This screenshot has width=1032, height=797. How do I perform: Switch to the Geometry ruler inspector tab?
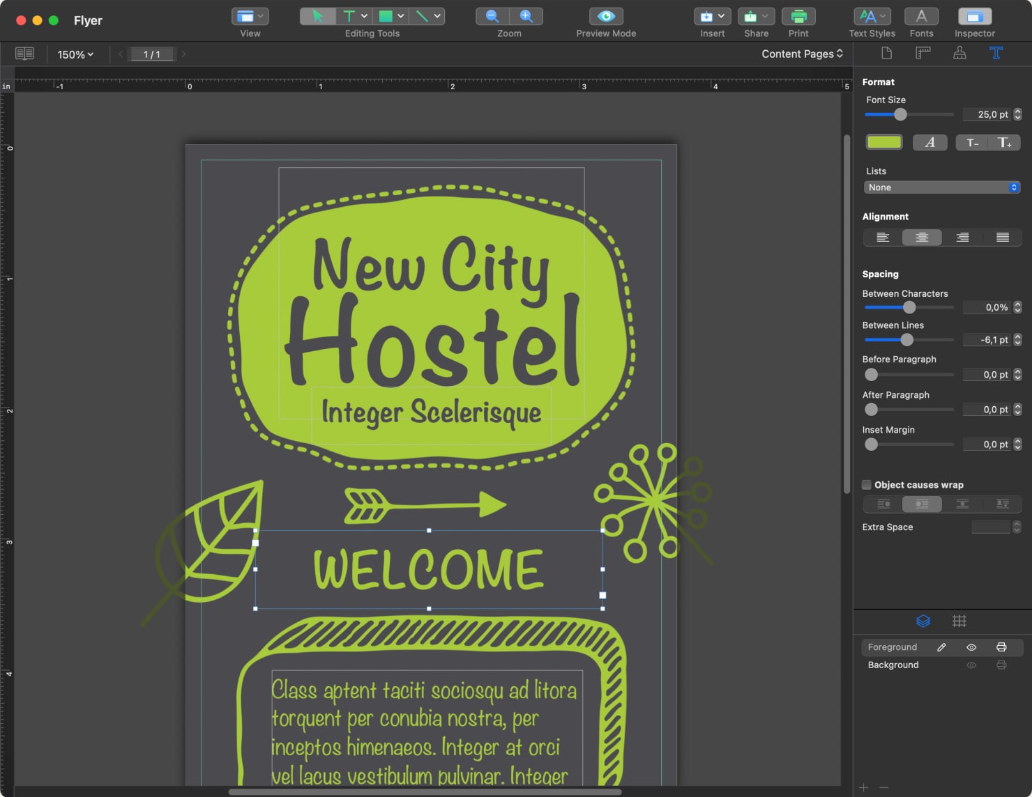pos(923,53)
